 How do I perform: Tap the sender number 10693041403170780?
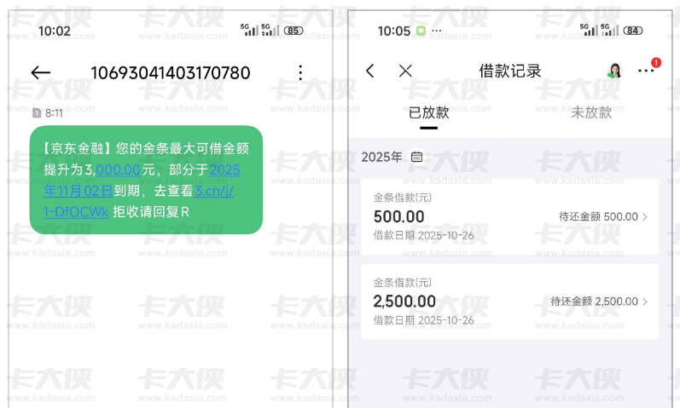tap(171, 72)
